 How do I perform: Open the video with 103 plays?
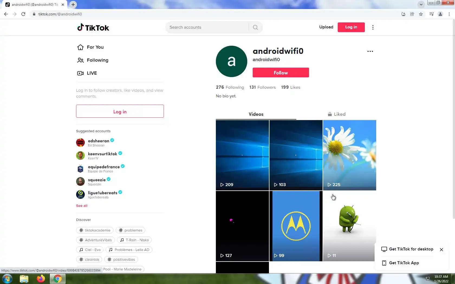click(x=296, y=155)
